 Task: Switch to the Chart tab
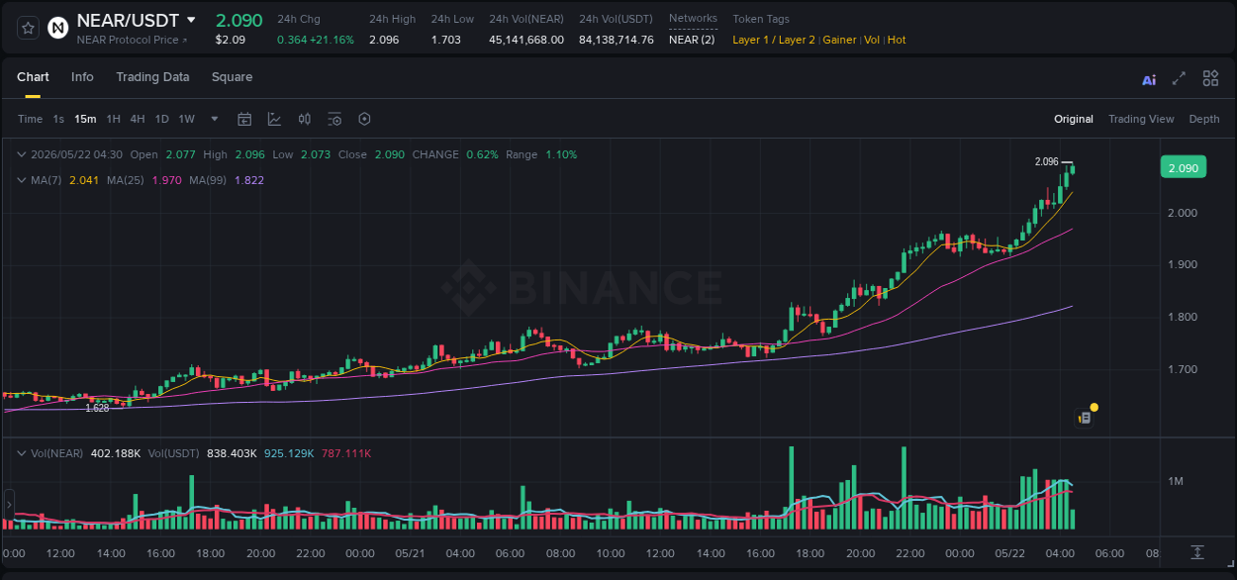(33, 77)
